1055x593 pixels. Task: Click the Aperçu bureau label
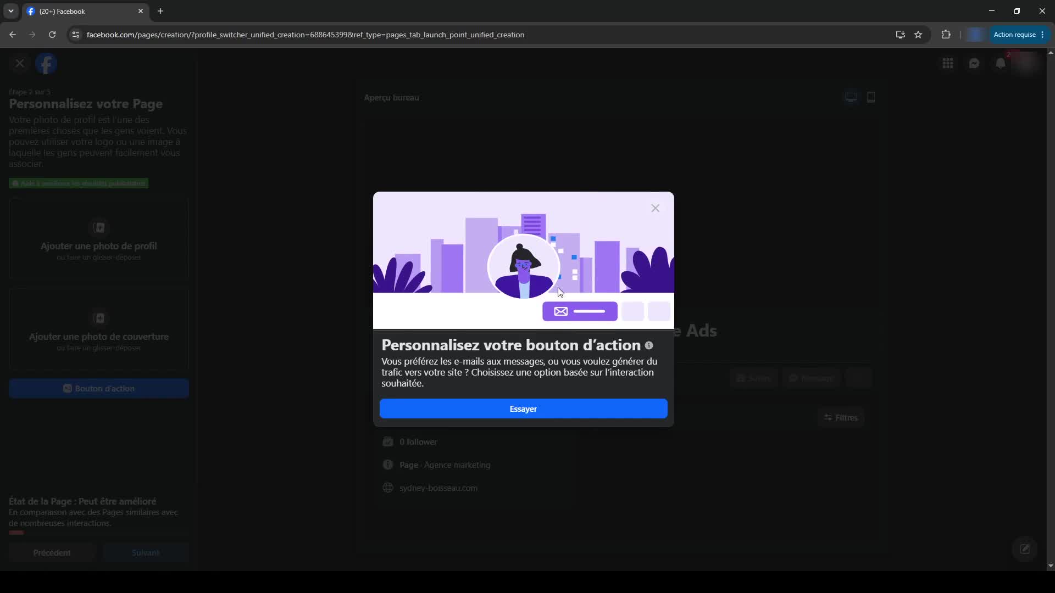pyautogui.click(x=391, y=98)
